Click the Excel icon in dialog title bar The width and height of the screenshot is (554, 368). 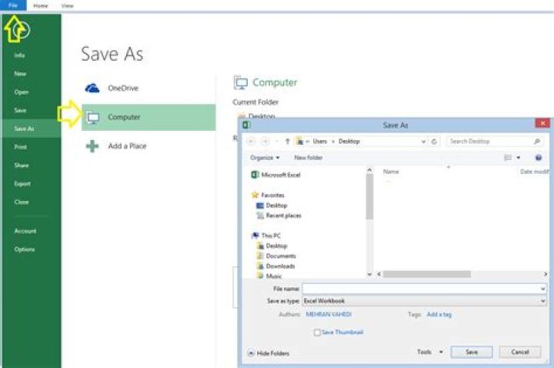tap(247, 125)
